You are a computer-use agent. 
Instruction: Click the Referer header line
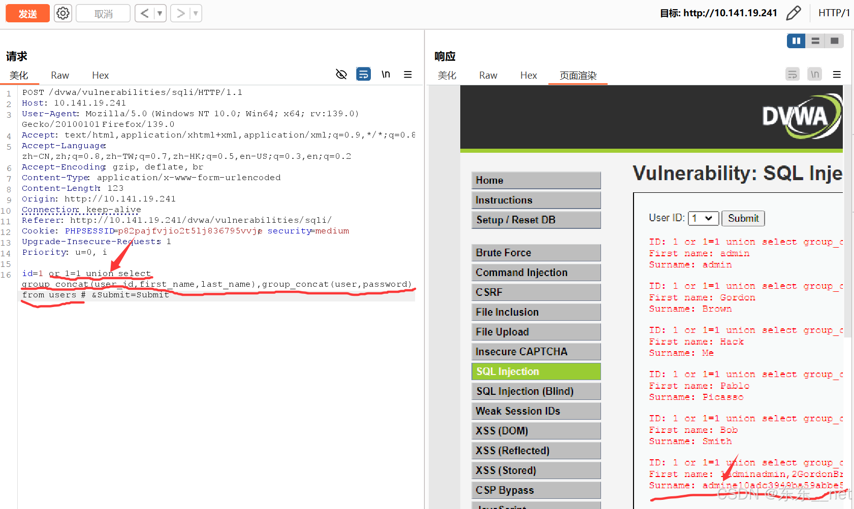[177, 220]
